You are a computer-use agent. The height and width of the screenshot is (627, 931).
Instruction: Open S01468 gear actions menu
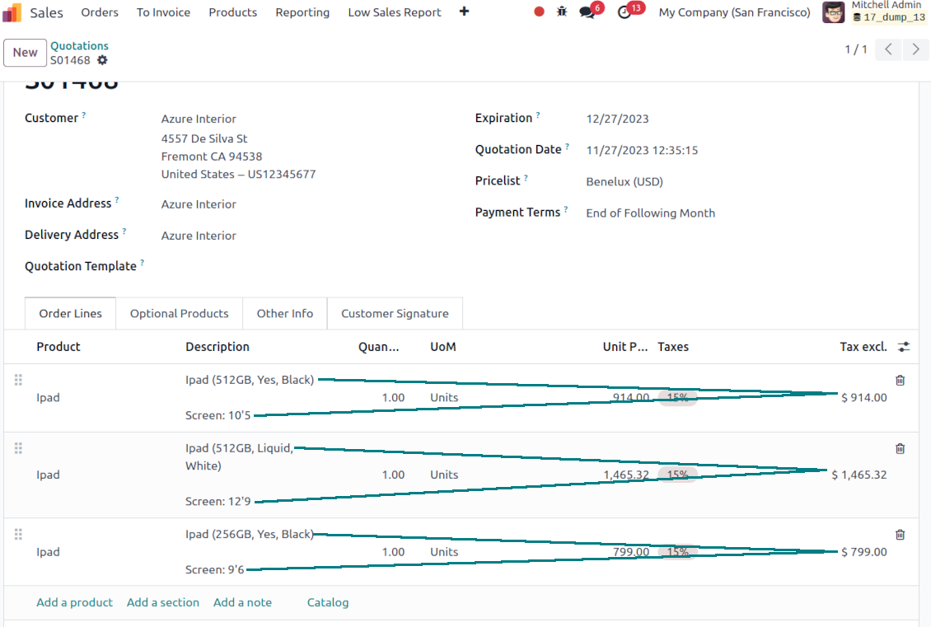(x=102, y=60)
